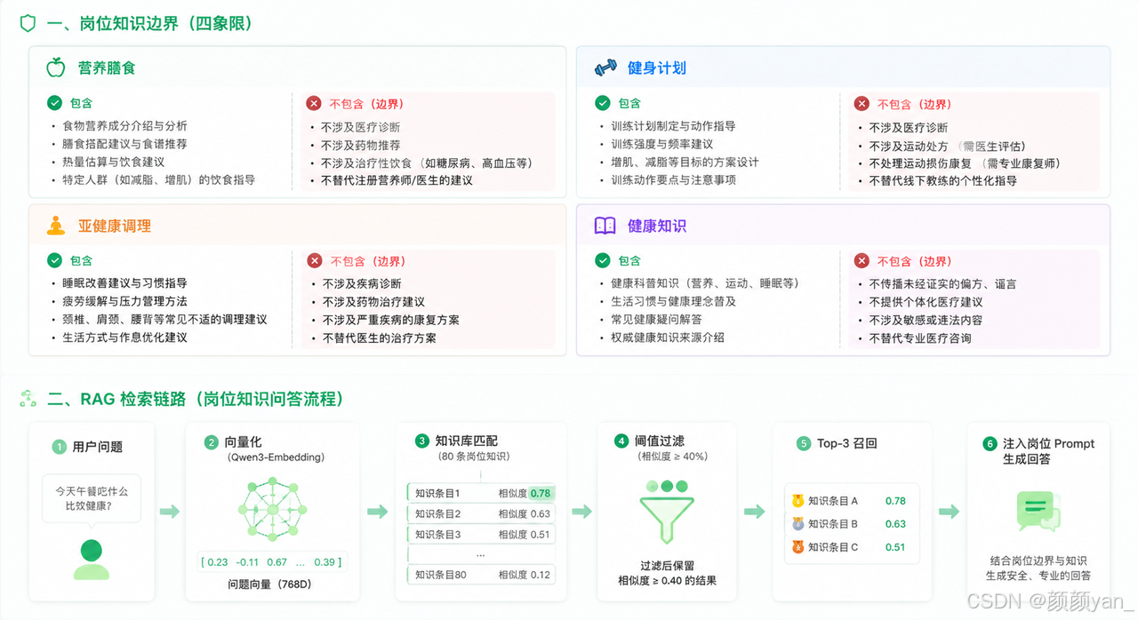This screenshot has height=620, width=1138.
Task: Click the 问题向量 (768D) caption
Action: pyautogui.click(x=271, y=584)
